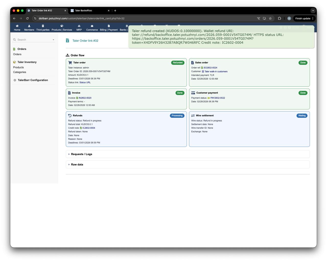This screenshot has height=261, width=327.
Task: Open Products in Taler Inventory sidebar
Action: (18, 67)
